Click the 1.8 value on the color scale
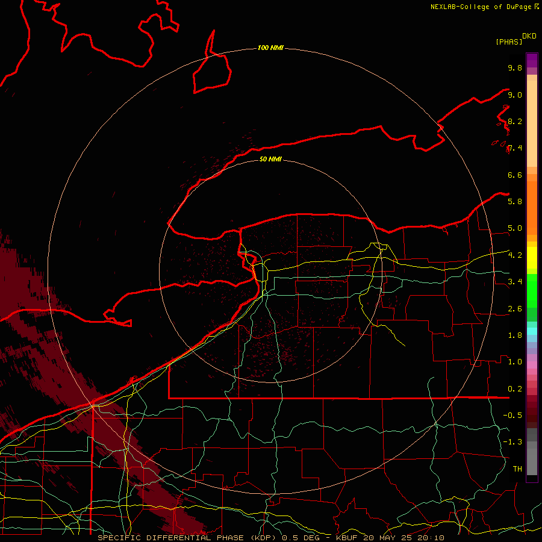 click(515, 335)
